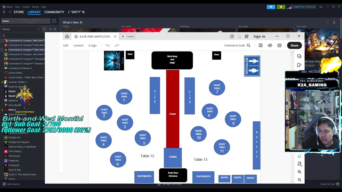The height and width of the screenshot is (192, 342).
Task: Enter Steam Big Picture mode icon
Action: point(321,7)
